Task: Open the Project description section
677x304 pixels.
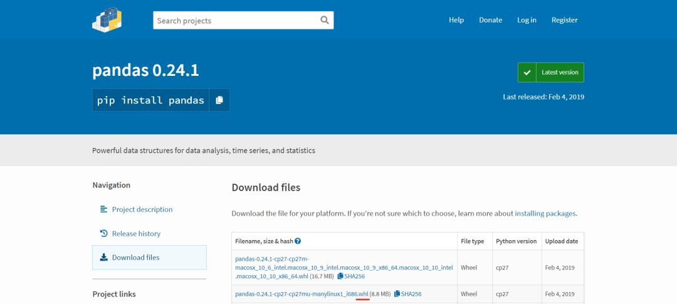Action: coord(142,209)
